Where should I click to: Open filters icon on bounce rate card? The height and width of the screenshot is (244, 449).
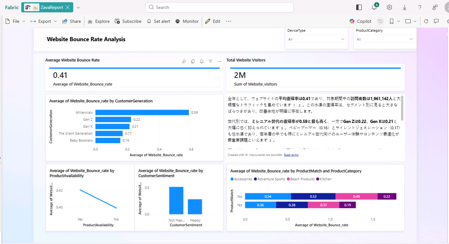[x=211, y=61]
